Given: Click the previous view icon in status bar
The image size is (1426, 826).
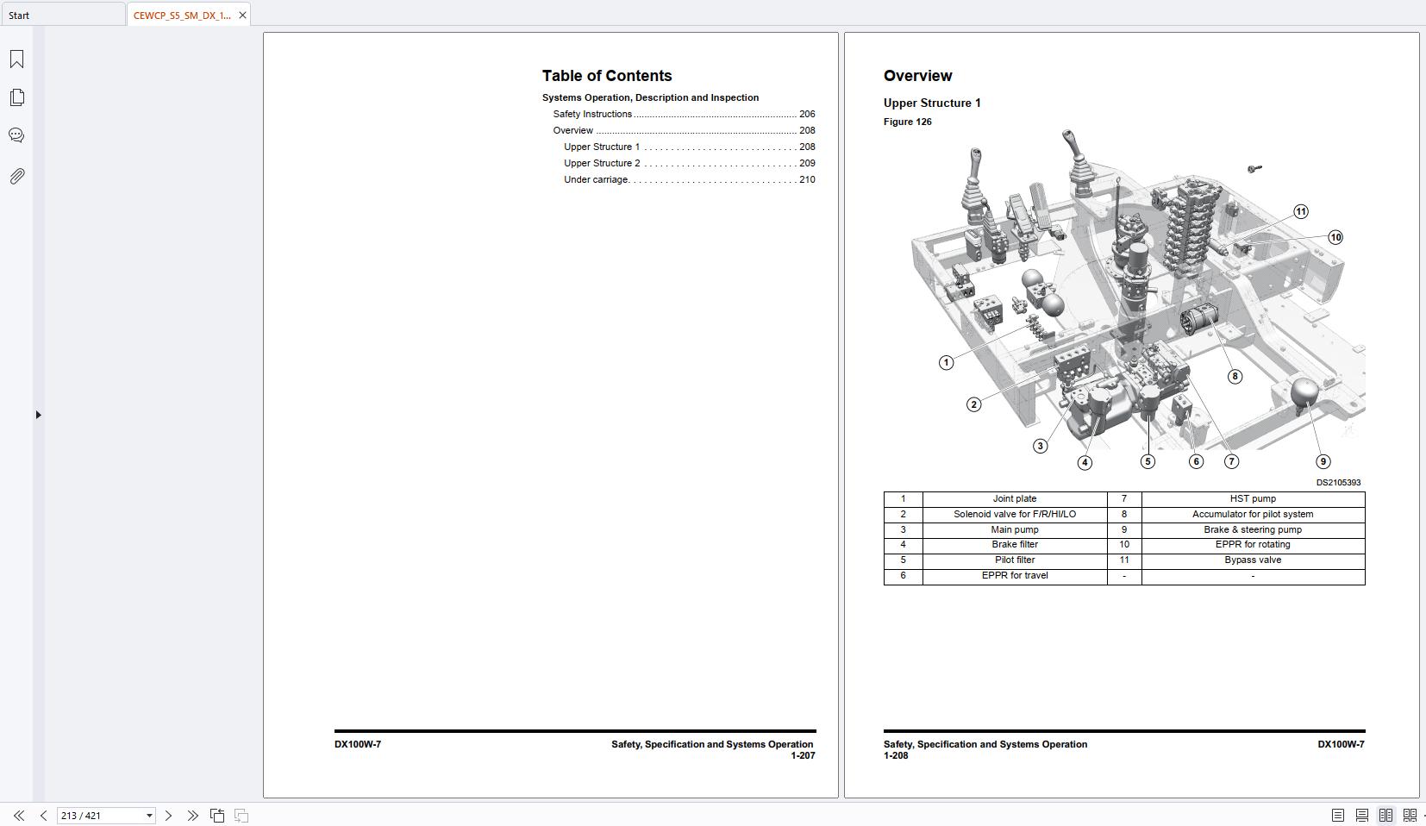Looking at the screenshot, I should point(217,816).
